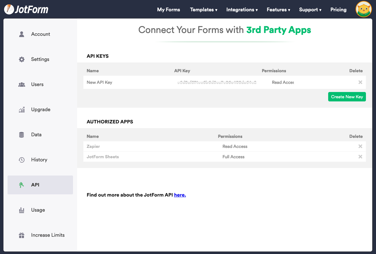This screenshot has height=254, width=376.
Task: Open Users section in sidebar
Action: tap(40, 84)
